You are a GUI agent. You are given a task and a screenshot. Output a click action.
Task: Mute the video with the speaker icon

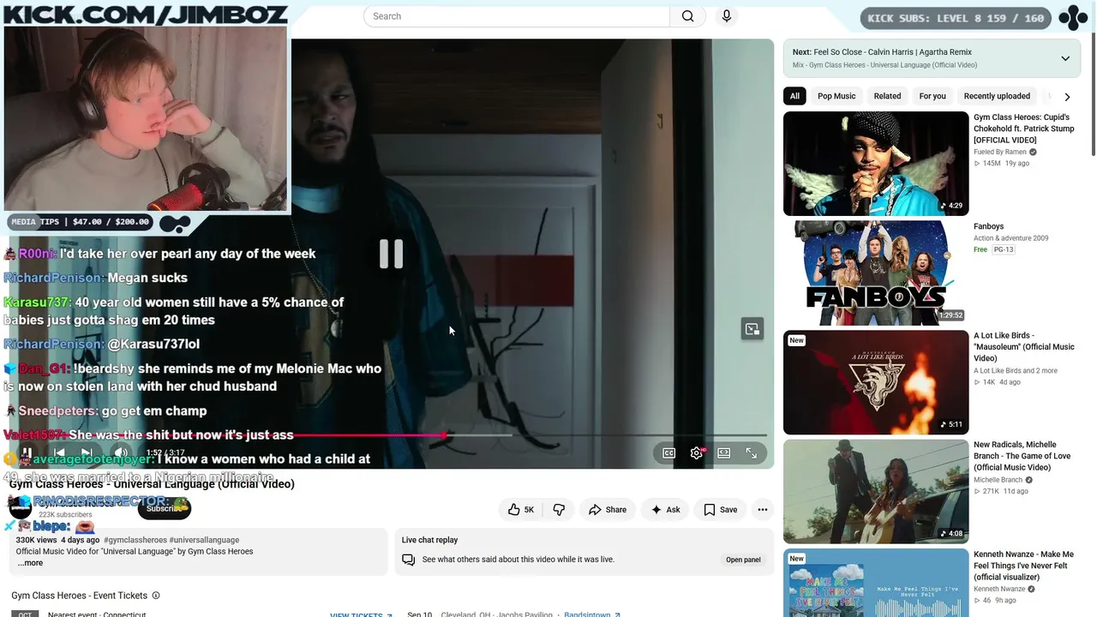click(121, 453)
